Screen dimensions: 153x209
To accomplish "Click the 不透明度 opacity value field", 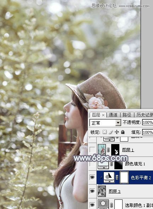I will 148,122.
